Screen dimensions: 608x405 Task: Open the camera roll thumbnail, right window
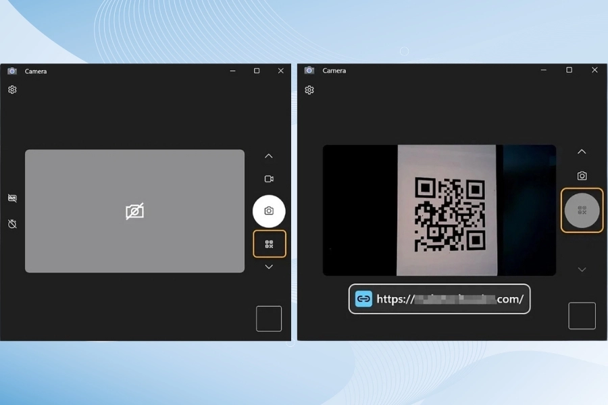[582, 315]
